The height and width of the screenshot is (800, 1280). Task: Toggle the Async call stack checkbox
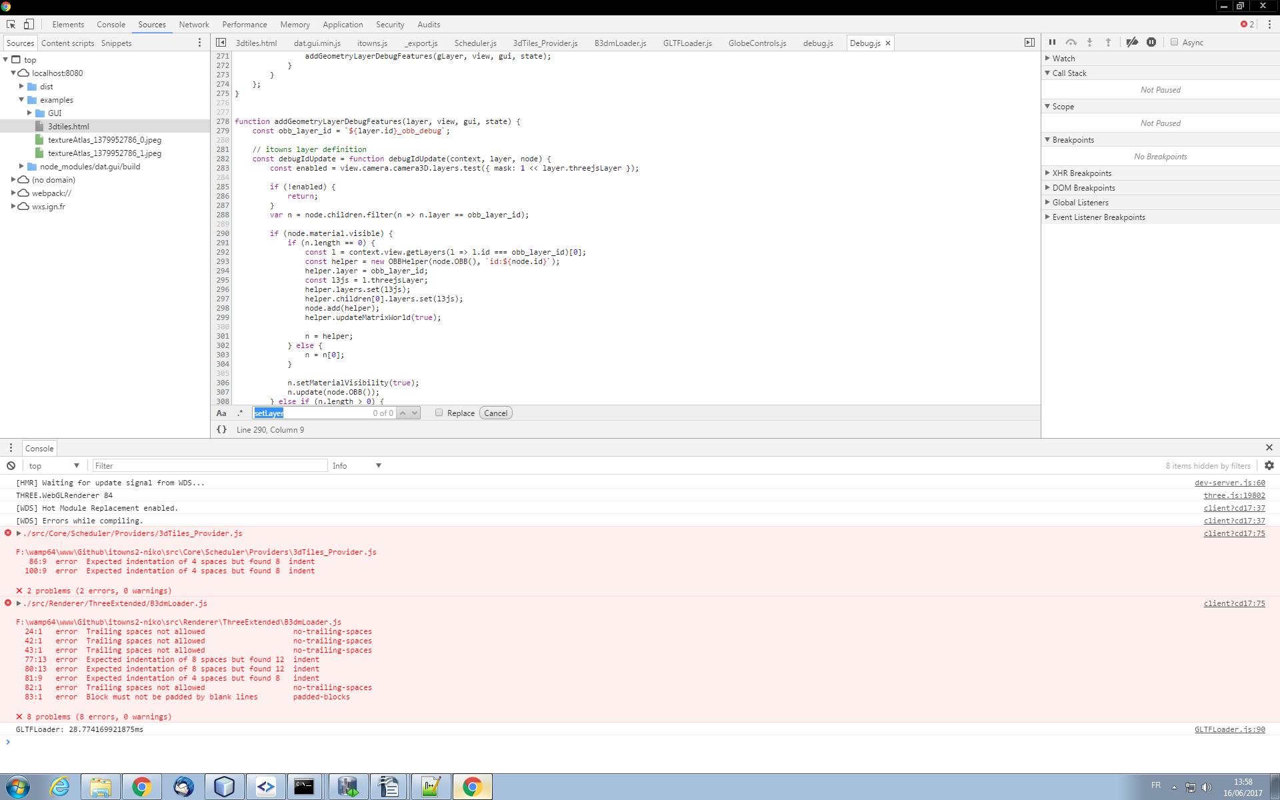click(x=1175, y=42)
